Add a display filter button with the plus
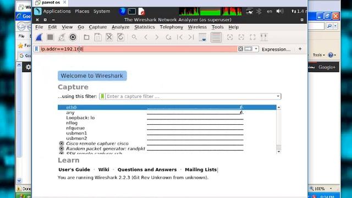The width and height of the screenshot is (352, 198). tap(300, 49)
